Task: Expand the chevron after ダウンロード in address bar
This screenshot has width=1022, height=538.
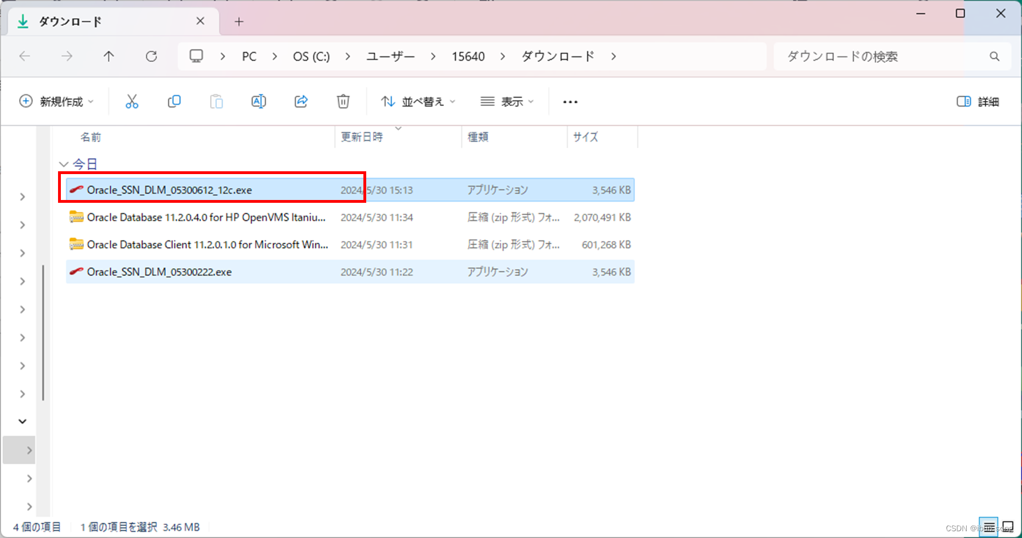Action: point(614,56)
